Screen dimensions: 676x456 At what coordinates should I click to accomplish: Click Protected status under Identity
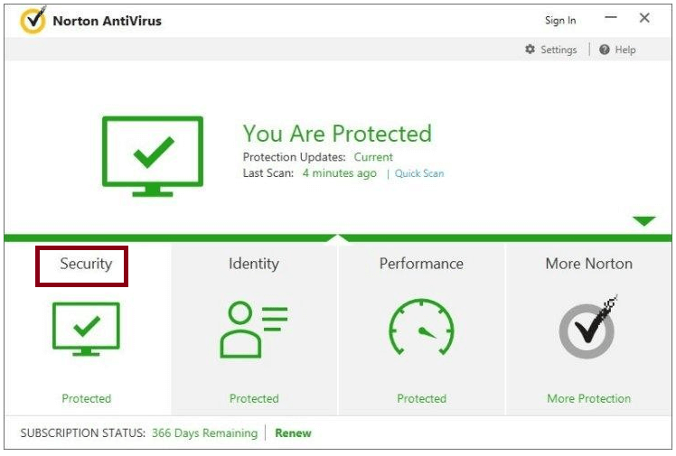[x=254, y=398]
